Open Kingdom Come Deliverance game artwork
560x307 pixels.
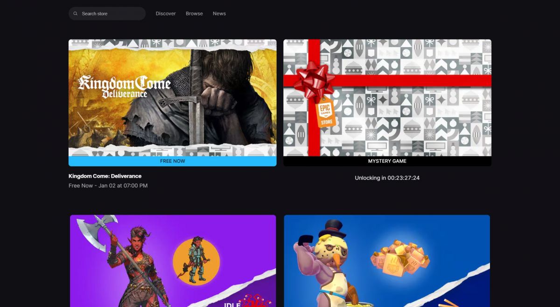coord(173,98)
